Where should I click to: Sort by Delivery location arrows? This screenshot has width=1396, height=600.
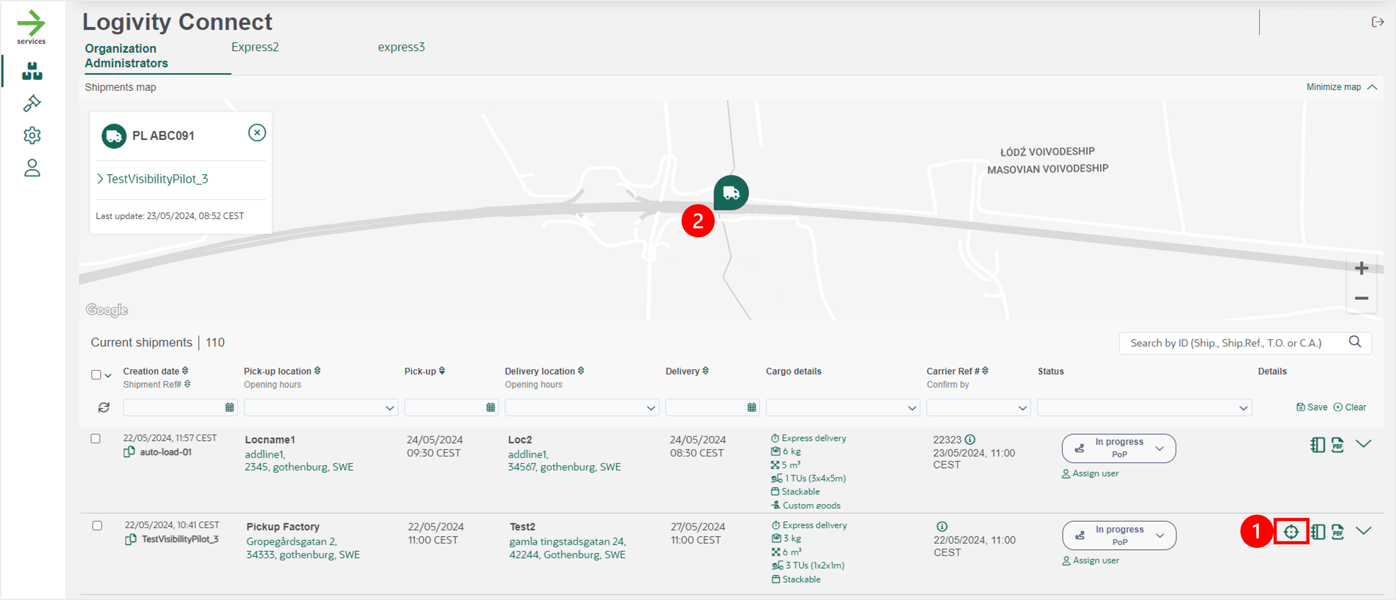pos(581,371)
